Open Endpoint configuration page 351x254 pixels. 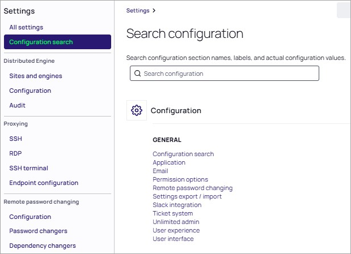point(44,183)
